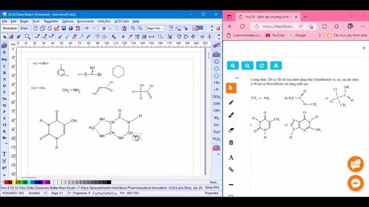369x207 pixels.
Task: Switch to Structure mode in ChemSketch
Action: tap(10, 28)
